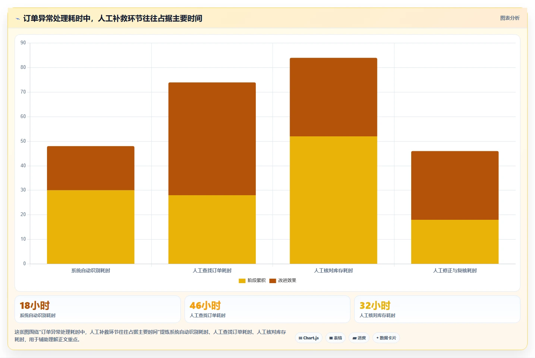Click the lightning icon beside the chart title
Screen dimensions: 535x358
click(x=18, y=19)
